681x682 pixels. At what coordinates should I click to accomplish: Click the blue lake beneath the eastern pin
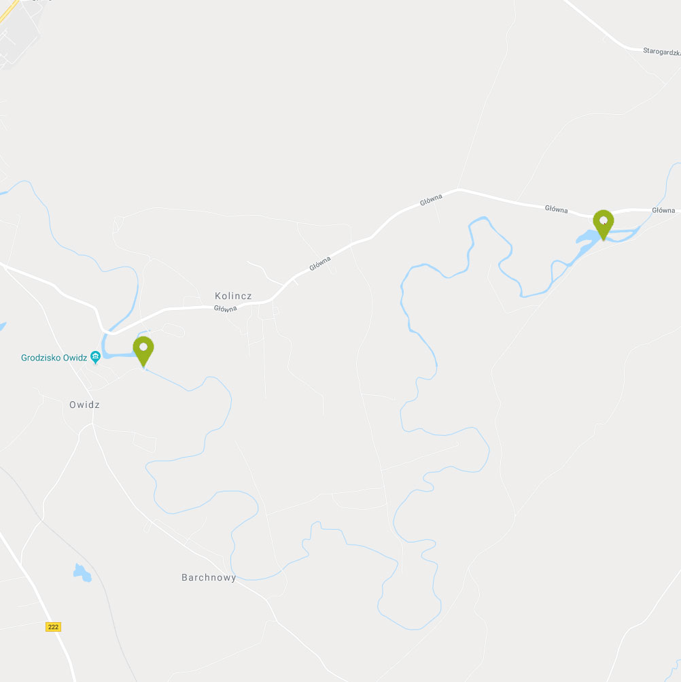click(x=588, y=237)
